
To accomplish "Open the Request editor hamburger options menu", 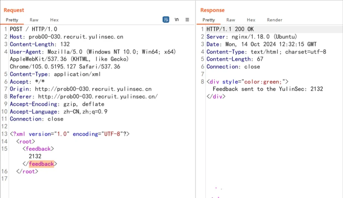I will [x=187, y=20].
